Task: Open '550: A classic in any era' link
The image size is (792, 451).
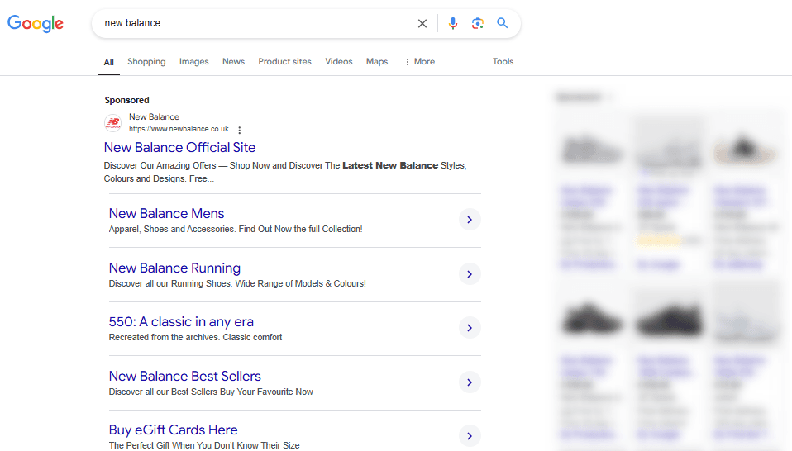Action: click(181, 322)
